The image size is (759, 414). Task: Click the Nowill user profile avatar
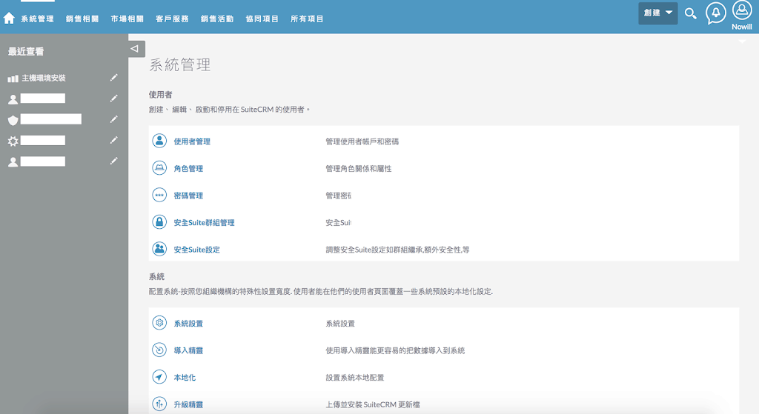(x=741, y=10)
